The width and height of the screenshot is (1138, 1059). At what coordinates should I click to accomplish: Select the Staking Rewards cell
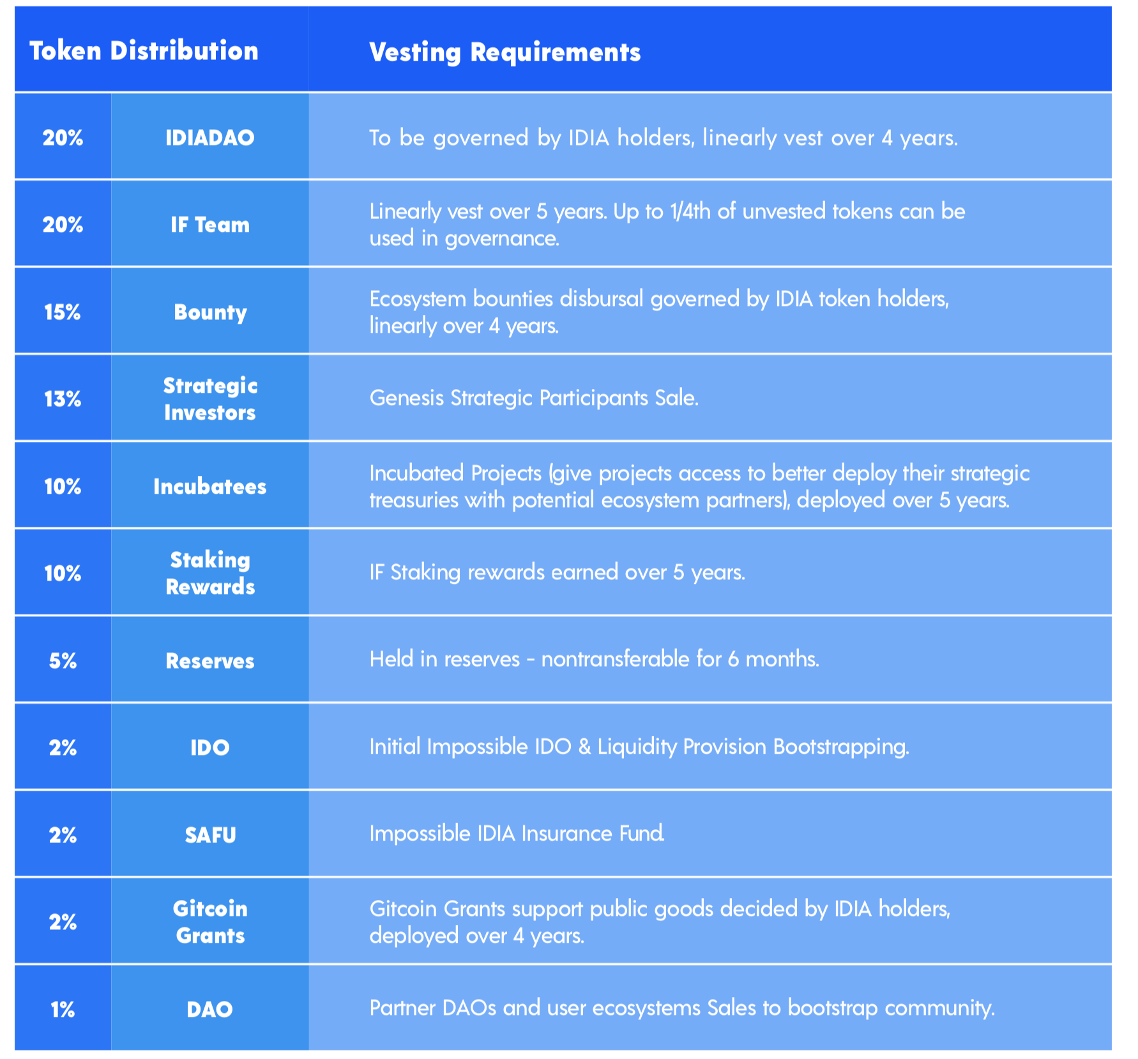210,573
